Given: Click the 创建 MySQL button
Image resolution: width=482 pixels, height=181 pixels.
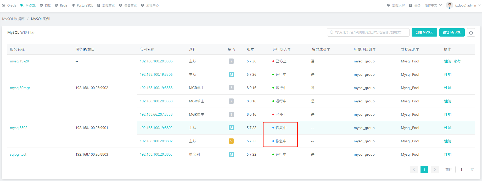Looking at the screenshot, I should point(424,32).
